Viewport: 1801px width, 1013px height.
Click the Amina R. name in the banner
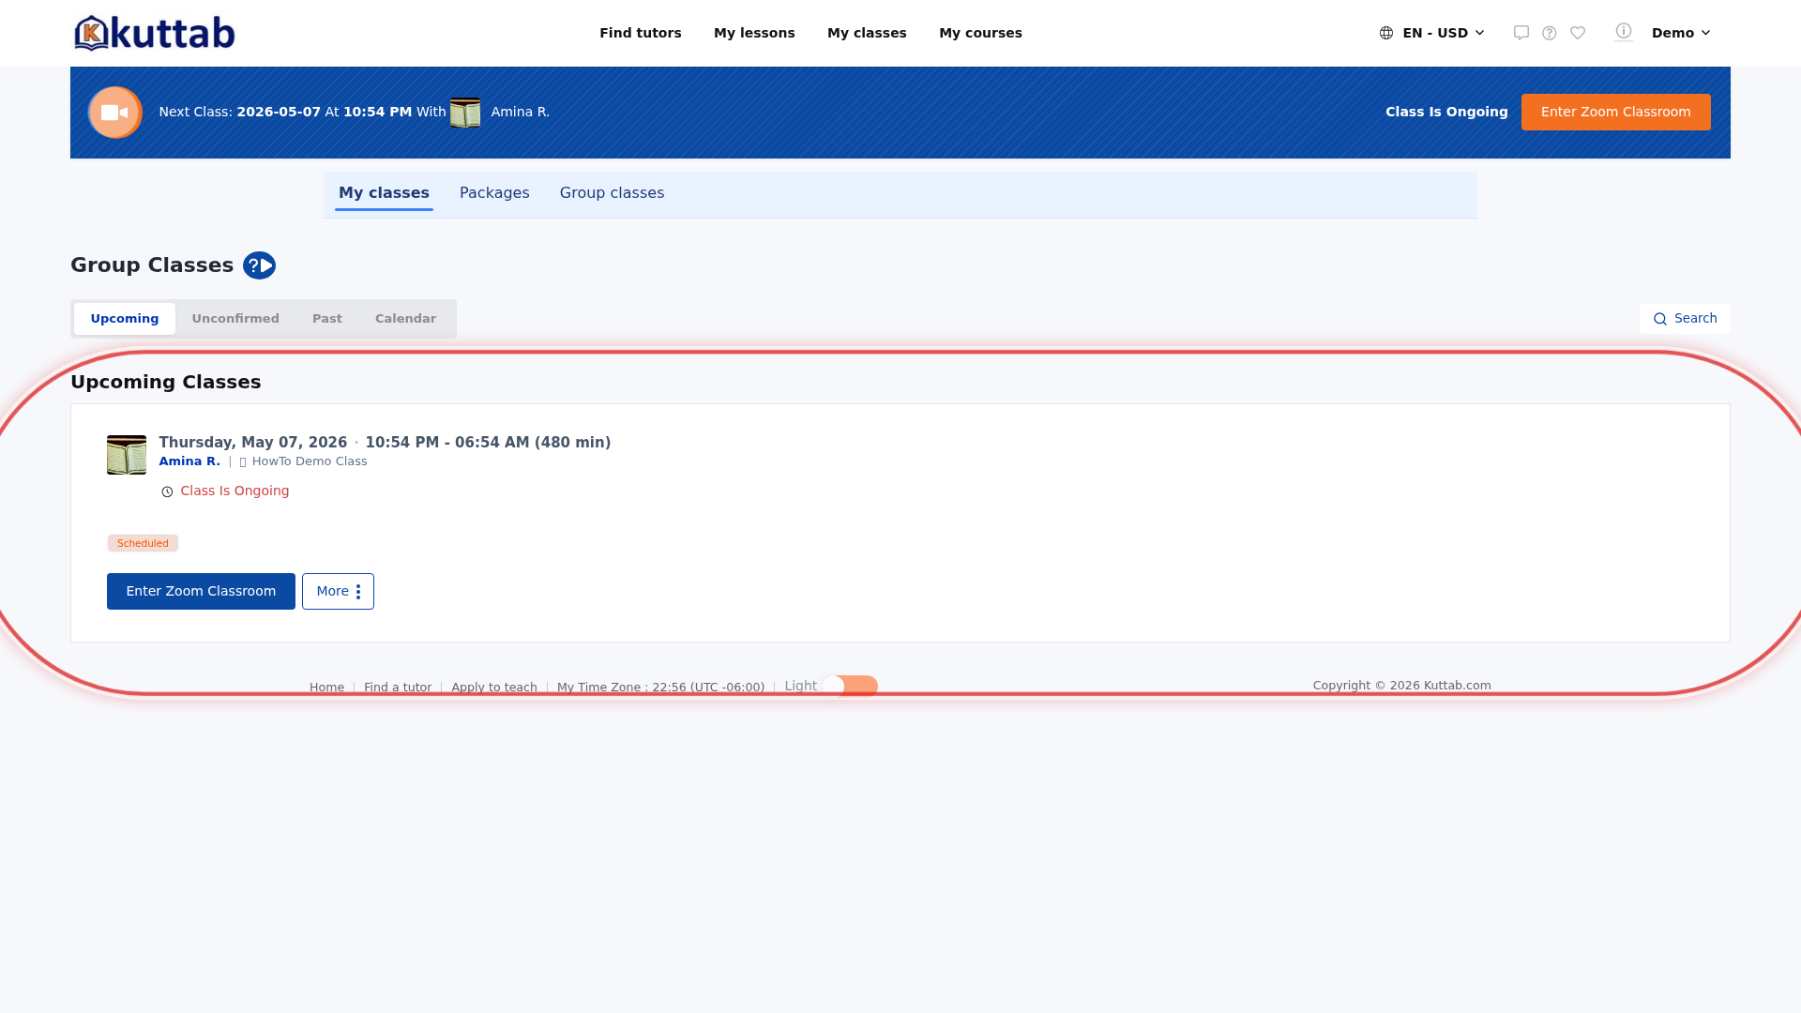coord(521,112)
